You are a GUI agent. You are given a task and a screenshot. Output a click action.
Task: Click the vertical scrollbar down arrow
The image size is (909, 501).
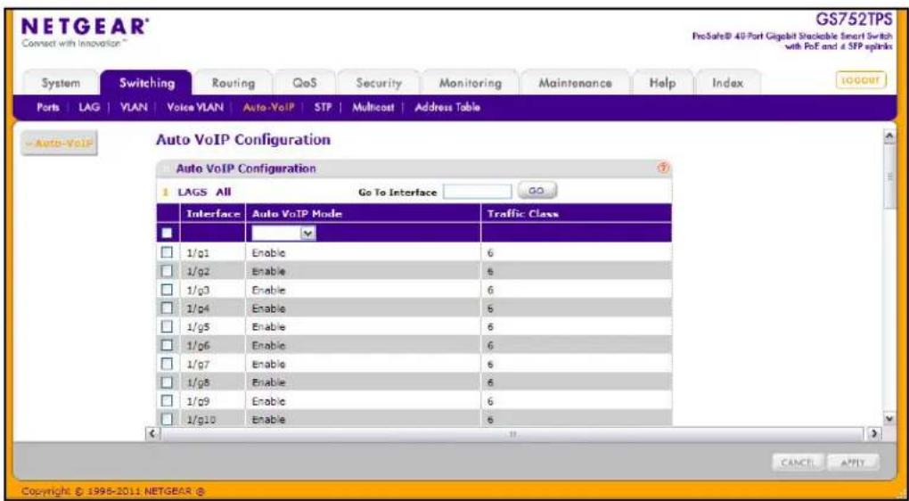click(887, 417)
